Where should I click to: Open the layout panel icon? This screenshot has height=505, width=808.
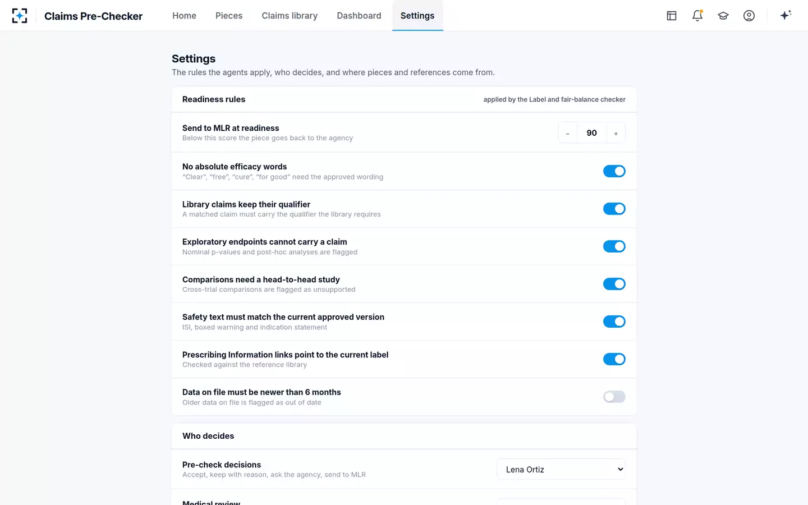(x=672, y=16)
